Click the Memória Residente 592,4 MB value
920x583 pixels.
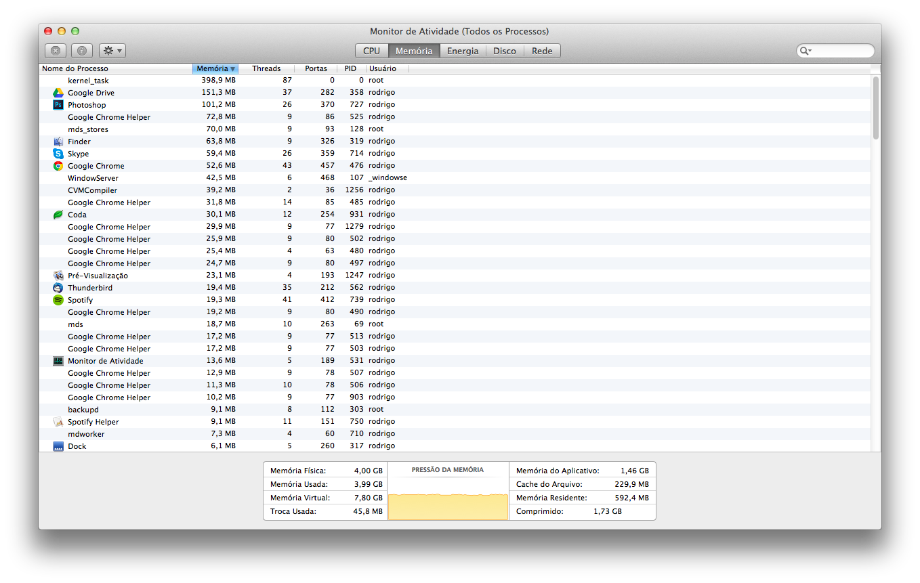tap(631, 498)
